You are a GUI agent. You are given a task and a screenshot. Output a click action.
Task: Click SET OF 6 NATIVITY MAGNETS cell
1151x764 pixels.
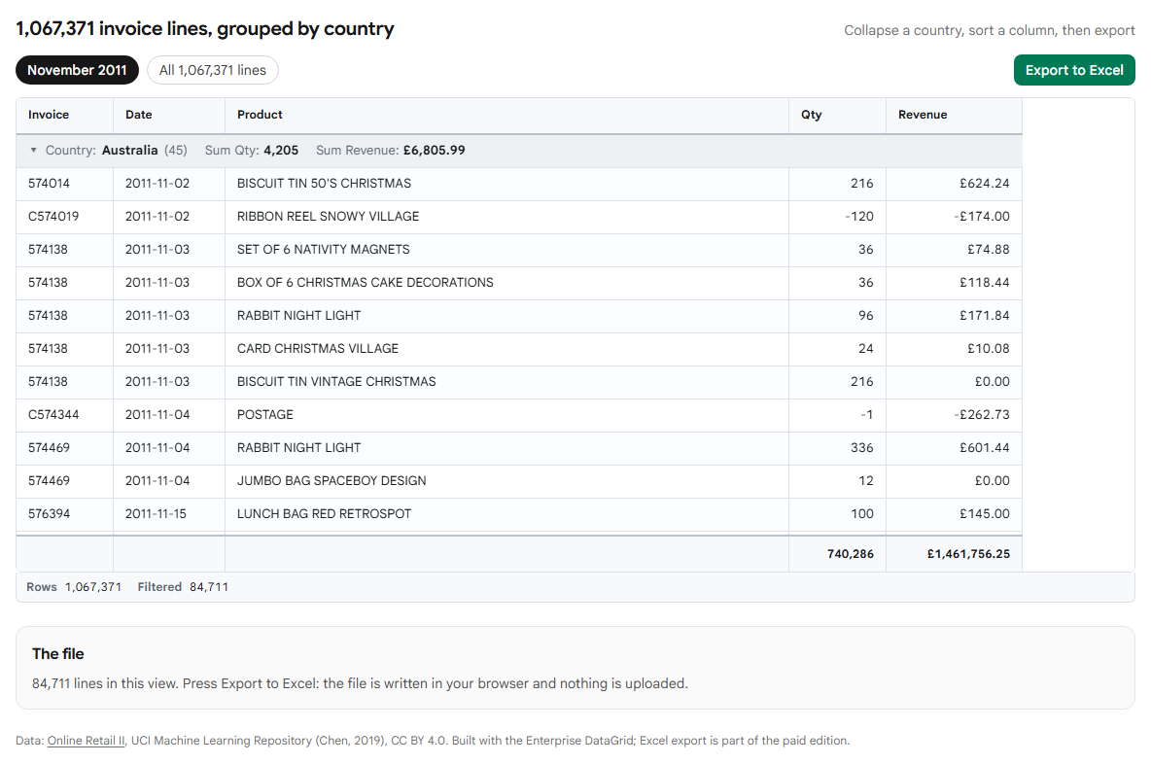pos(506,250)
